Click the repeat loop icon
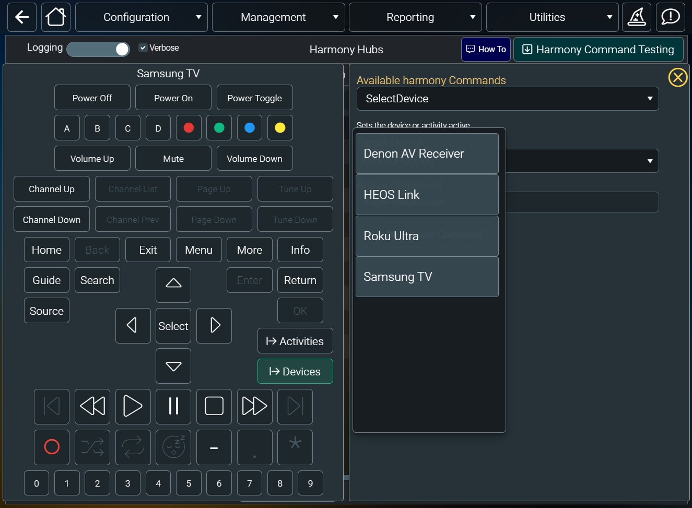Image resolution: width=692 pixels, height=508 pixels. click(133, 447)
